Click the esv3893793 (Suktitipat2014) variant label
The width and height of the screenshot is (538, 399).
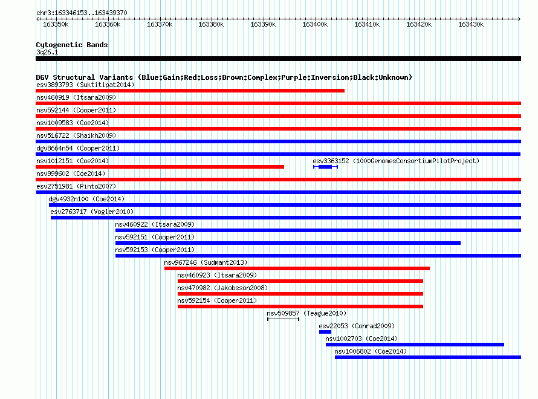(x=85, y=85)
